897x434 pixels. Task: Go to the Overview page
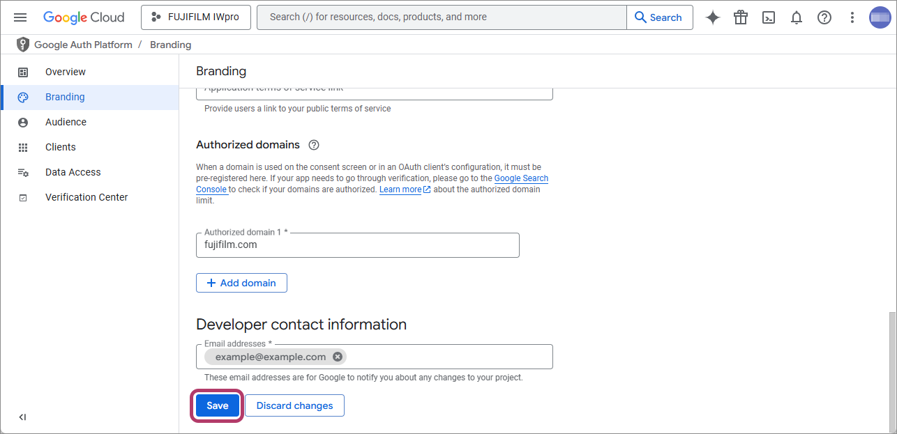(x=65, y=72)
